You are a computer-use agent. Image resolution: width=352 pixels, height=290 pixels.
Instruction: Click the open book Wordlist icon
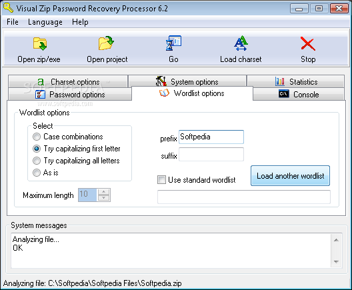pyautogui.click(x=164, y=93)
